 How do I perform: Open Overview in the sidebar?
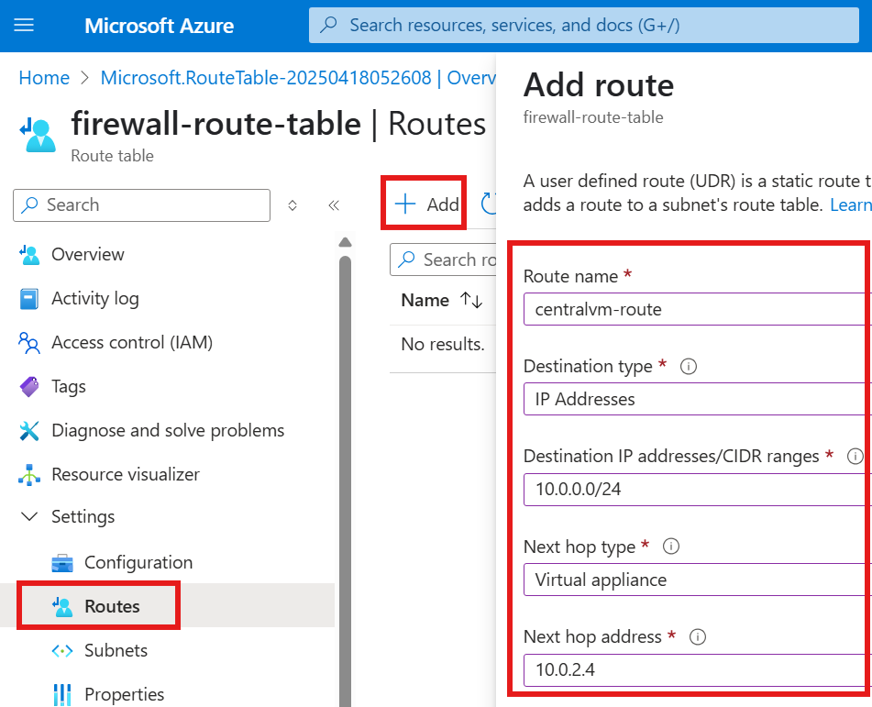coord(88,254)
